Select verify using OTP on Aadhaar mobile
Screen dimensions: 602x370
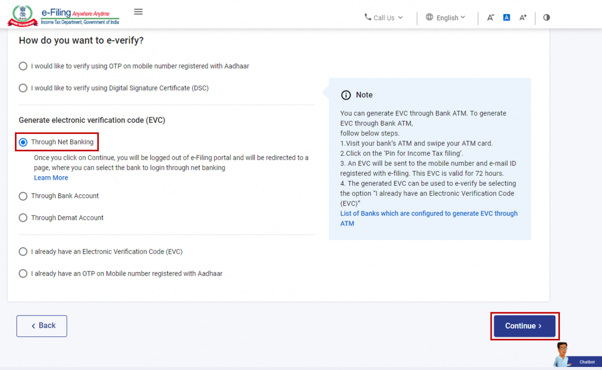point(23,66)
